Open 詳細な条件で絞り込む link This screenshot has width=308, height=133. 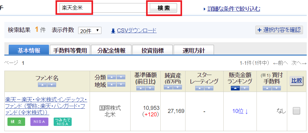click(234, 9)
